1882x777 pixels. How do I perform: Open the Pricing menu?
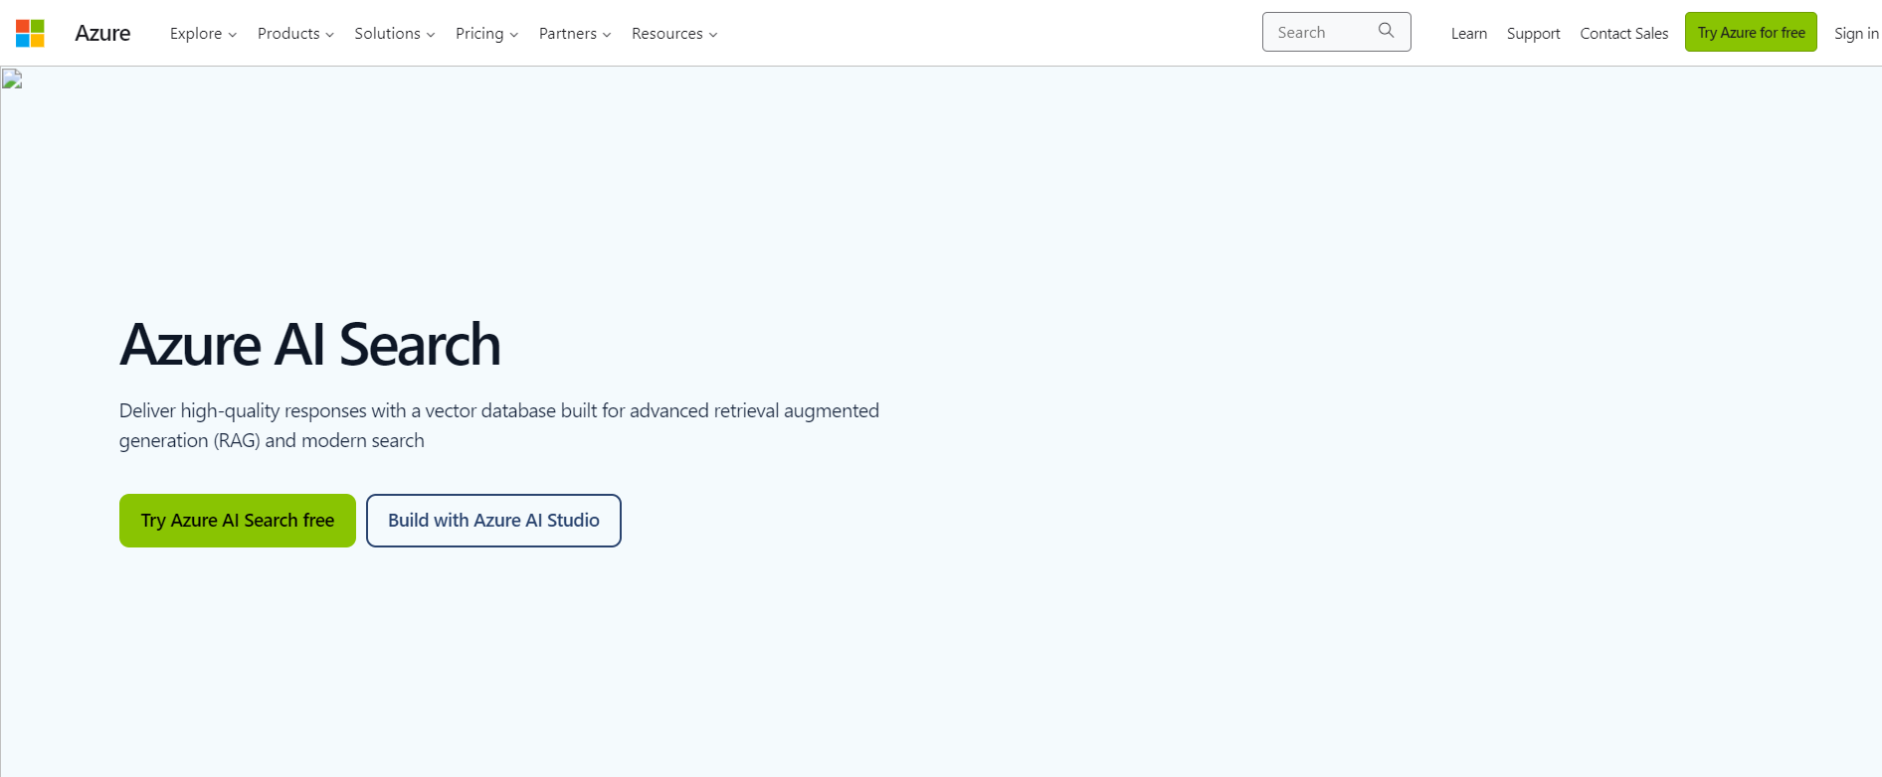(486, 34)
